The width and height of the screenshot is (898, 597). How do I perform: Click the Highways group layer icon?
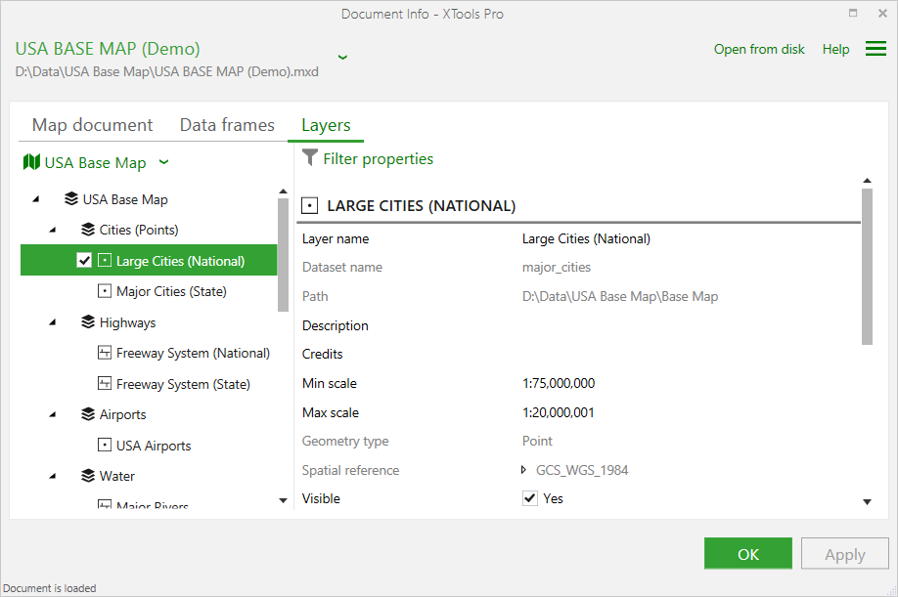pos(88,321)
